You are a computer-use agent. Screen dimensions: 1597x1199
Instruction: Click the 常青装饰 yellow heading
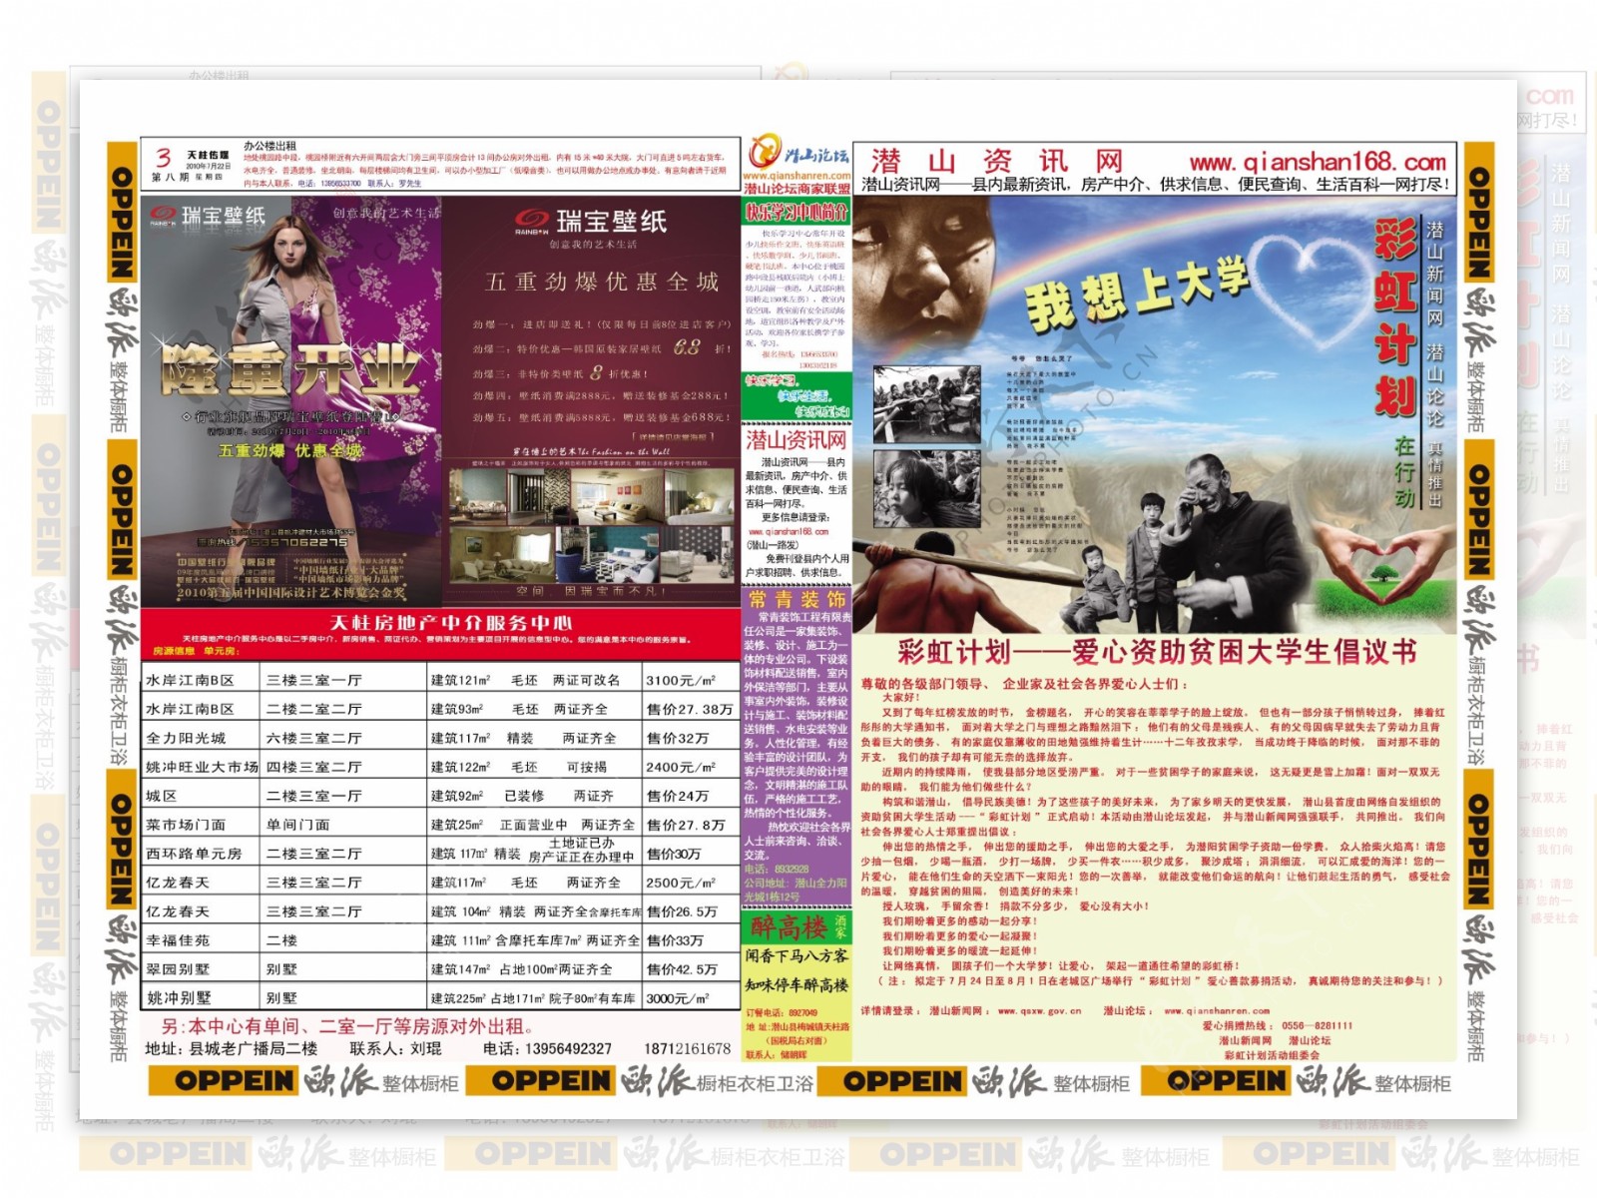(x=797, y=599)
